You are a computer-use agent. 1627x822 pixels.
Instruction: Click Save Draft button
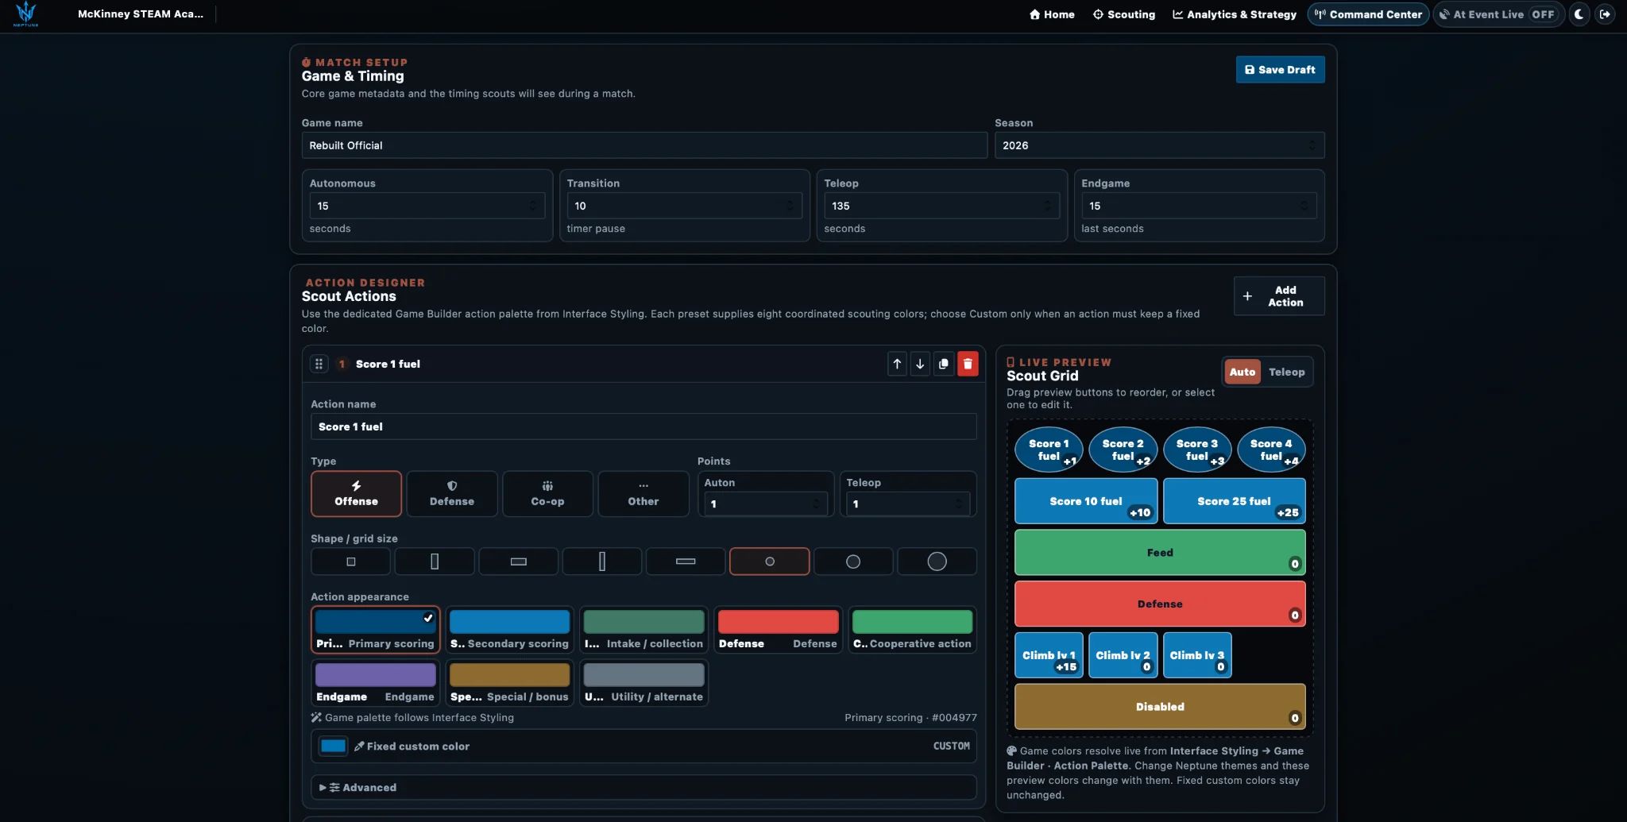(1280, 70)
